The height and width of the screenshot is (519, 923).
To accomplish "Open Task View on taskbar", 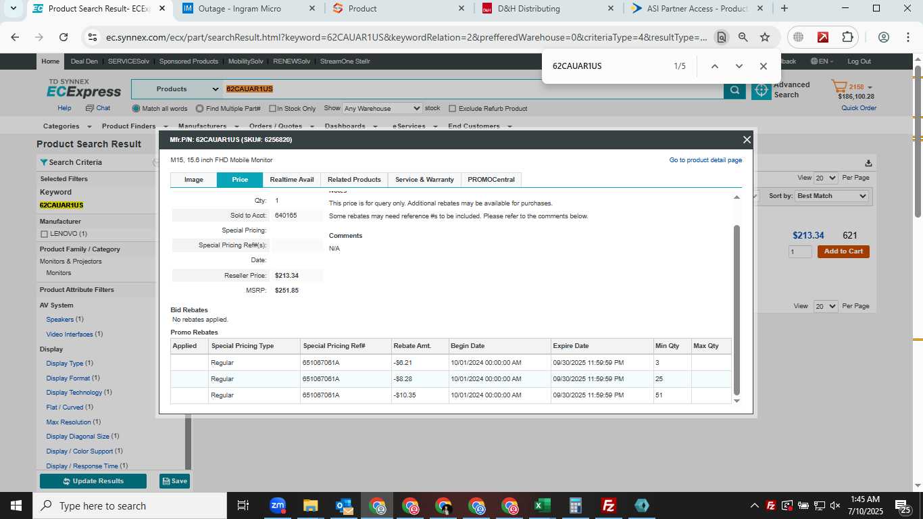I will 243,505.
